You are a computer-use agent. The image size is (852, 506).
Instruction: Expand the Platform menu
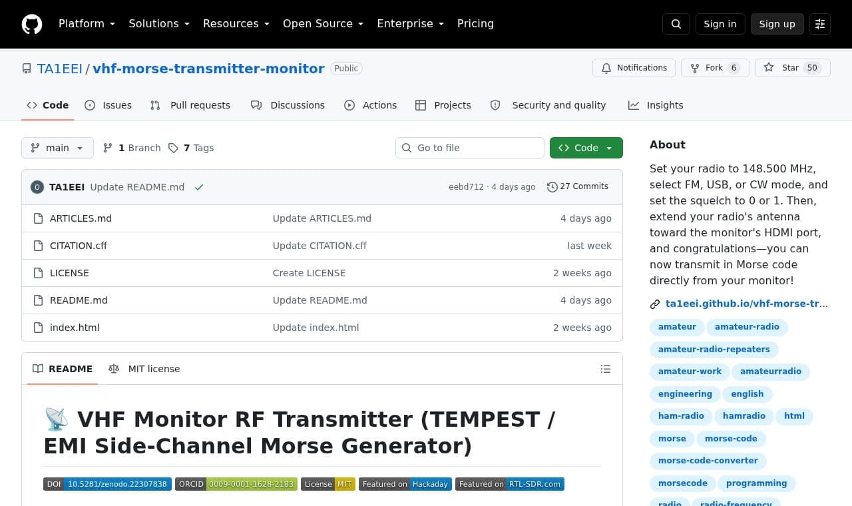pyautogui.click(x=87, y=24)
